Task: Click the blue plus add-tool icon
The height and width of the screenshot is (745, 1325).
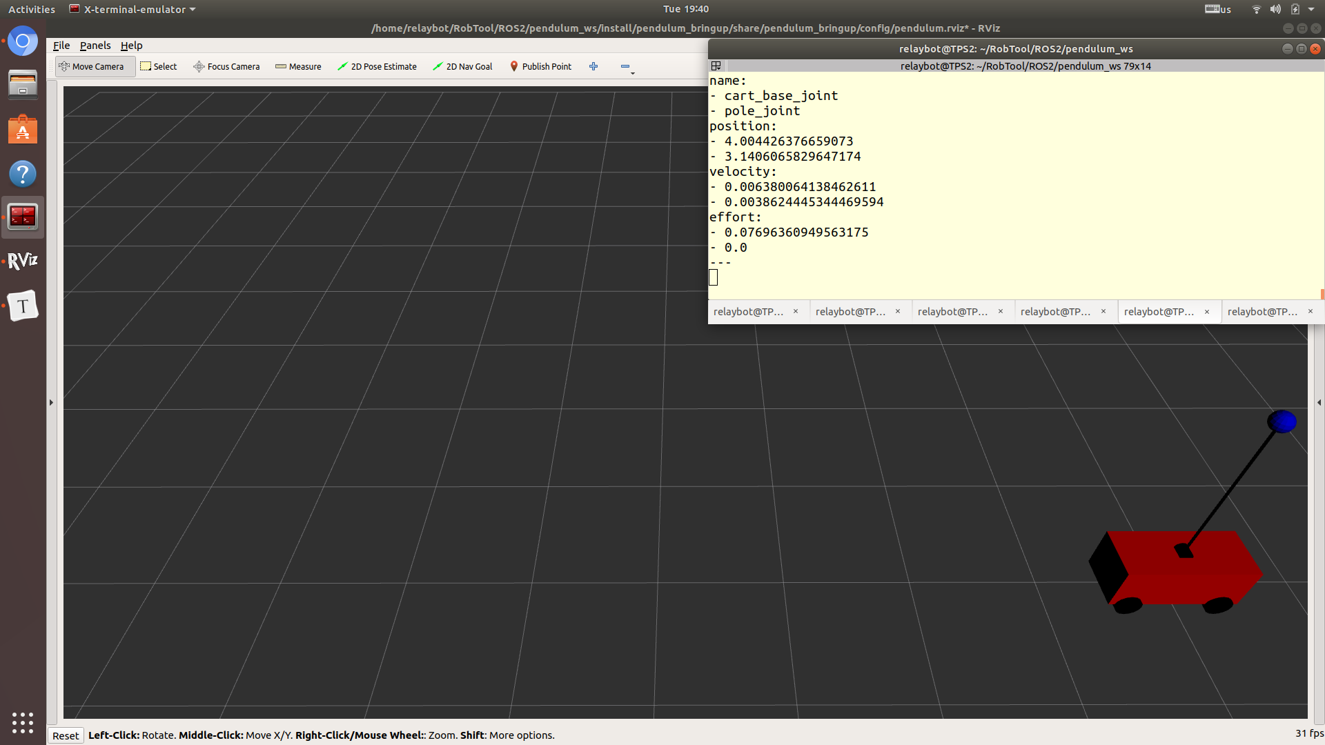Action: point(593,66)
